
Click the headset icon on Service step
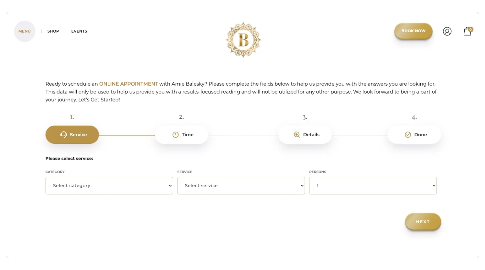[64, 134]
